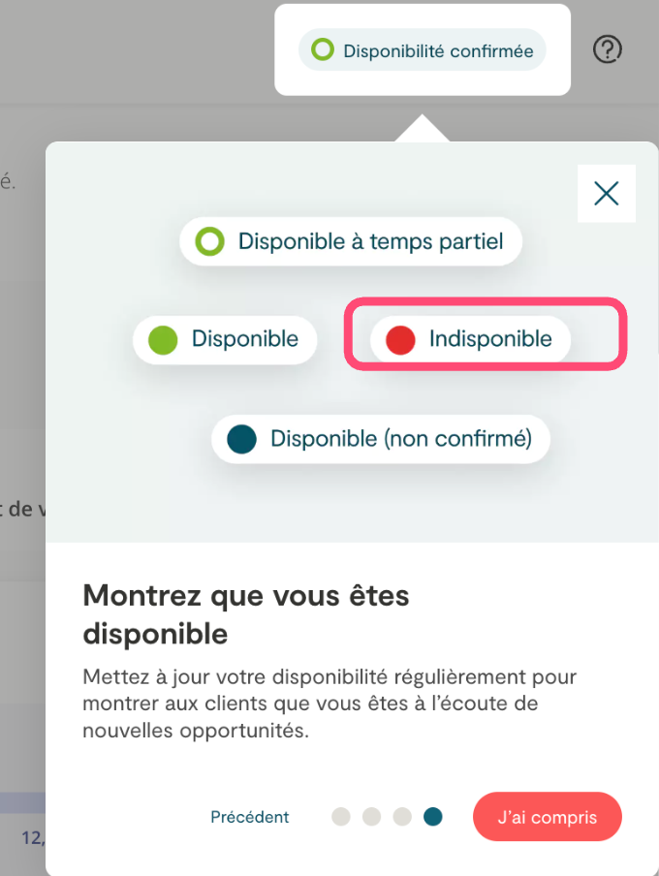Pick the Disponible (non confirmé) label
659x876 pixels.
coord(400,439)
